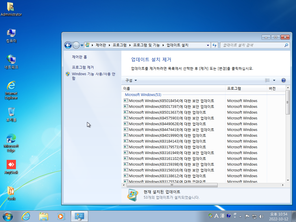Click horizontal scrollbar left arrow
Image resolution: width=296 pixels, height=222 pixels.
click(x=124, y=185)
